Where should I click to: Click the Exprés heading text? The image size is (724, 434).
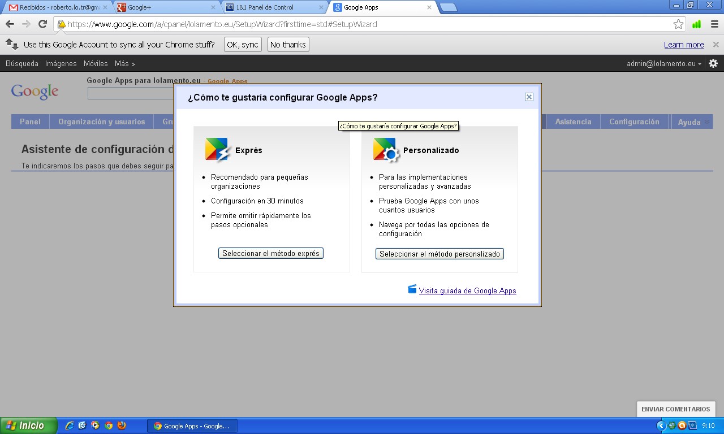(249, 150)
